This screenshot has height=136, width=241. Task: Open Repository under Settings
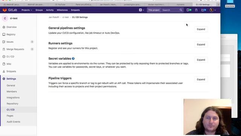point(12,104)
